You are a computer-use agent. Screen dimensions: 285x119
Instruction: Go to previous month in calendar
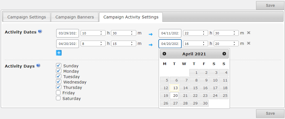[x=164, y=54]
